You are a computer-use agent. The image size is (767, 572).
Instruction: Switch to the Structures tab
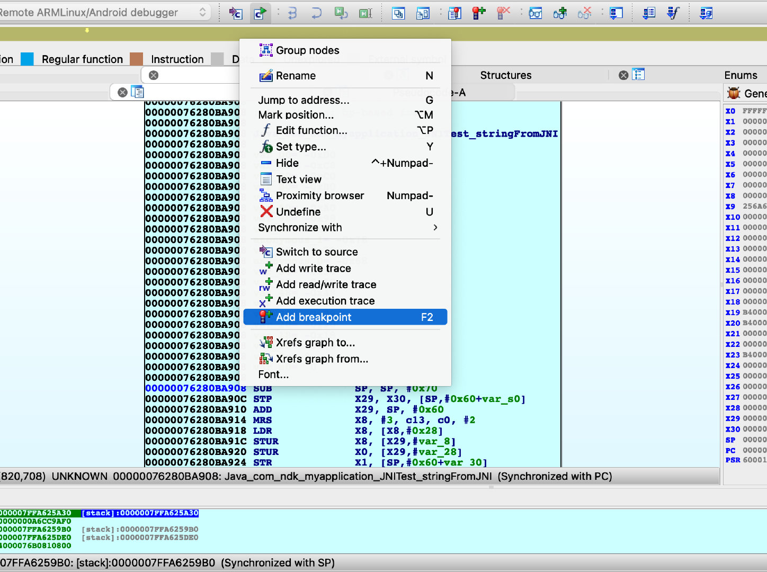coord(506,75)
